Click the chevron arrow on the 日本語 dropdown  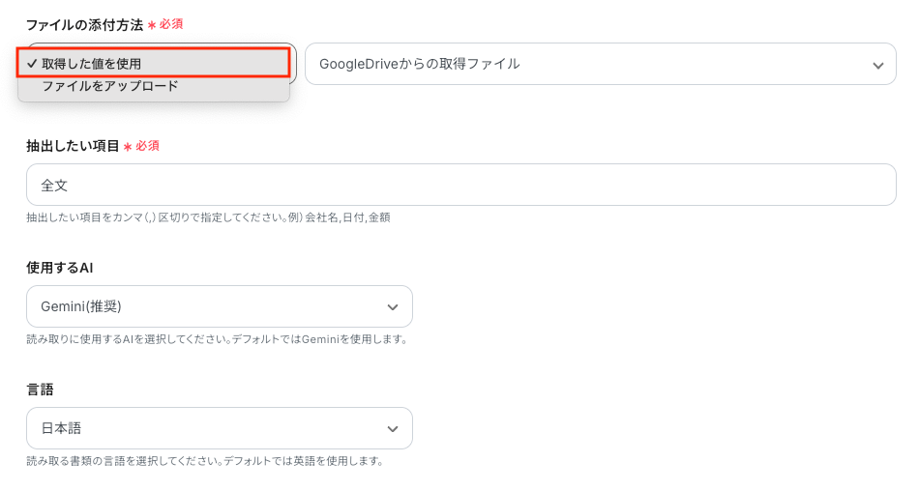tap(393, 429)
